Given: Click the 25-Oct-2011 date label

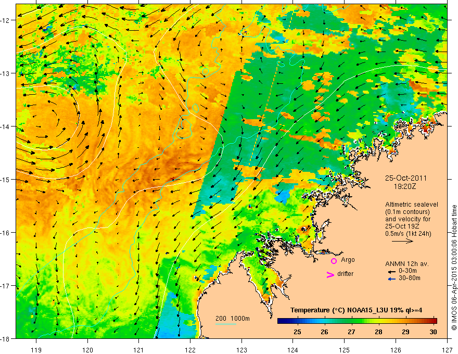Looking at the screenshot, I should pos(406,178).
